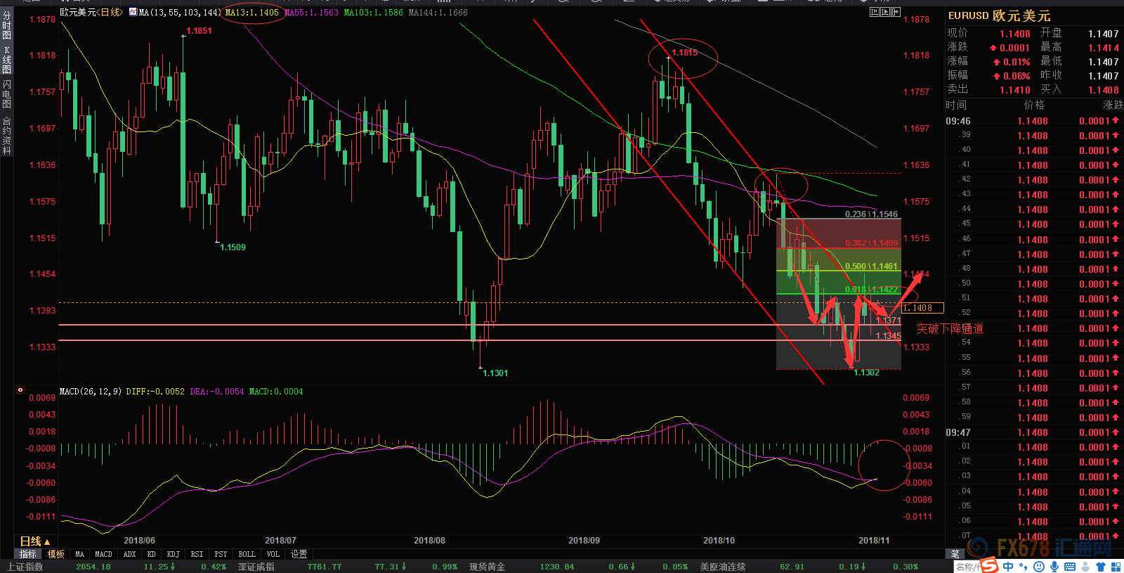
Task: Click the Sogou input method S logo
Action: point(989,565)
